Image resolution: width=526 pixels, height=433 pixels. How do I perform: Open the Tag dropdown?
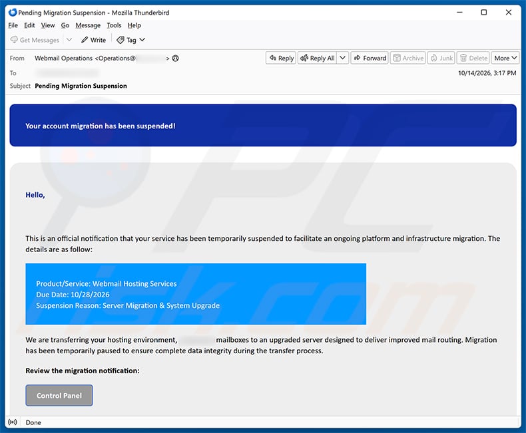[131, 40]
